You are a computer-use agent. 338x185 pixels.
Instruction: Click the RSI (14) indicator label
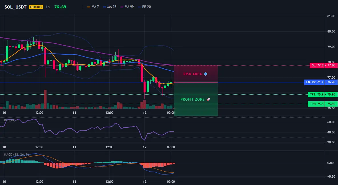tap(10, 120)
